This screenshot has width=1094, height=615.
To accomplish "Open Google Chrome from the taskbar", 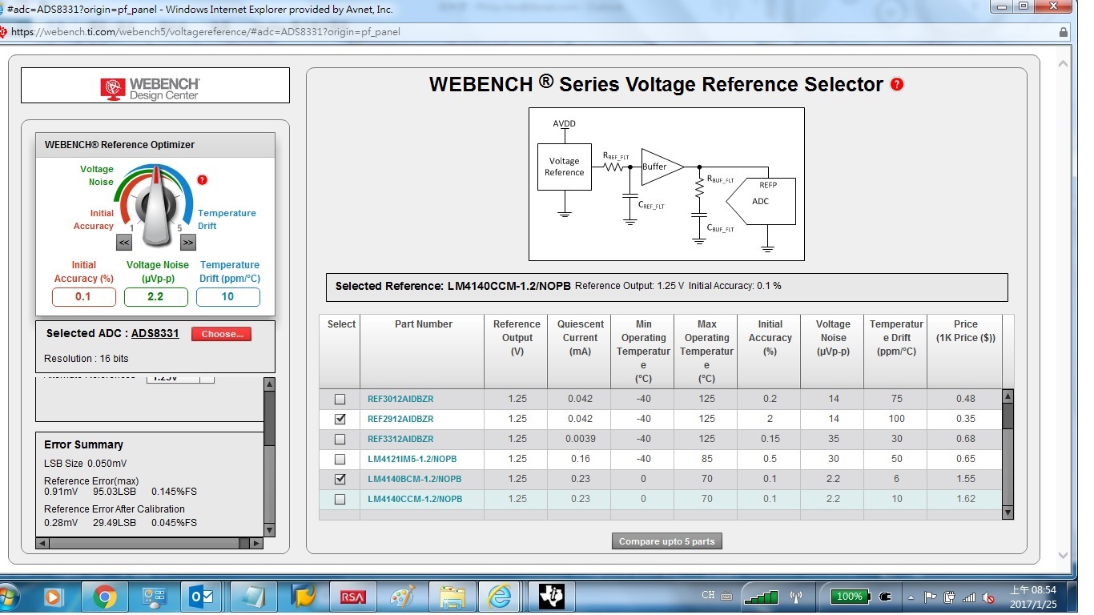I will [104, 597].
